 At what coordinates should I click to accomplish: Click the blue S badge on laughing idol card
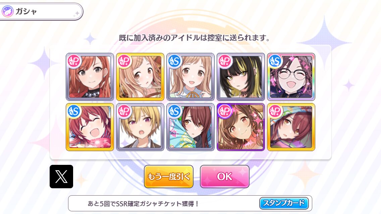74,111
